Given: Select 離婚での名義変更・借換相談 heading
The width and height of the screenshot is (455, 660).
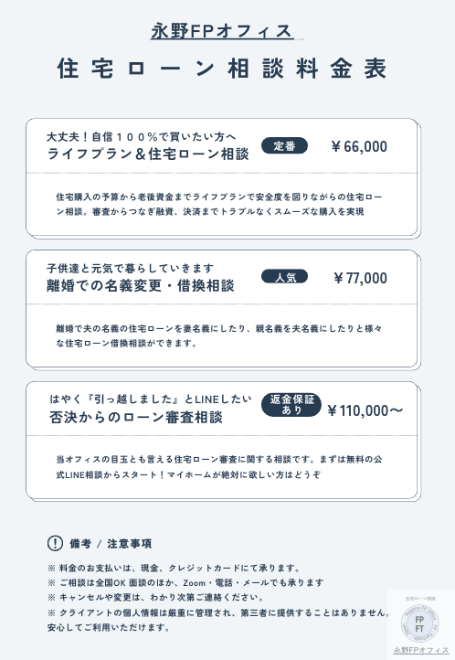Looking at the screenshot, I should 141,286.
